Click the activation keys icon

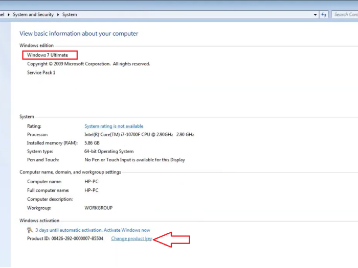[30, 230]
